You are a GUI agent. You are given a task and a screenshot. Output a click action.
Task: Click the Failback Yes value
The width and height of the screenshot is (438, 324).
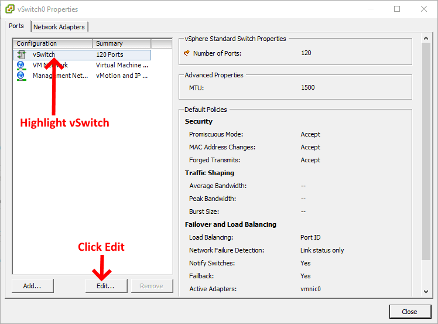[305, 276]
